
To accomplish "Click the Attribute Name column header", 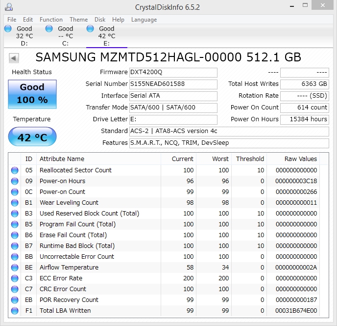I will pyautogui.click(x=98, y=159).
